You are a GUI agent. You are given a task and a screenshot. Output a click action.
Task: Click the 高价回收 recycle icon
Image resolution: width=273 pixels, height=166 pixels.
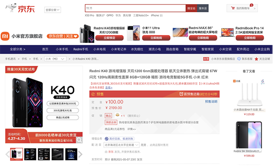(106, 139)
